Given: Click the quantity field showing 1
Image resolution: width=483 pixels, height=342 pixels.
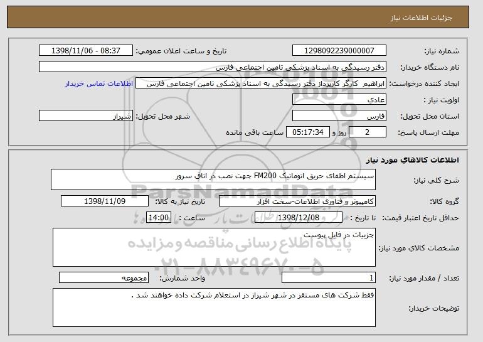Looking at the screenshot, I should coord(329,277).
